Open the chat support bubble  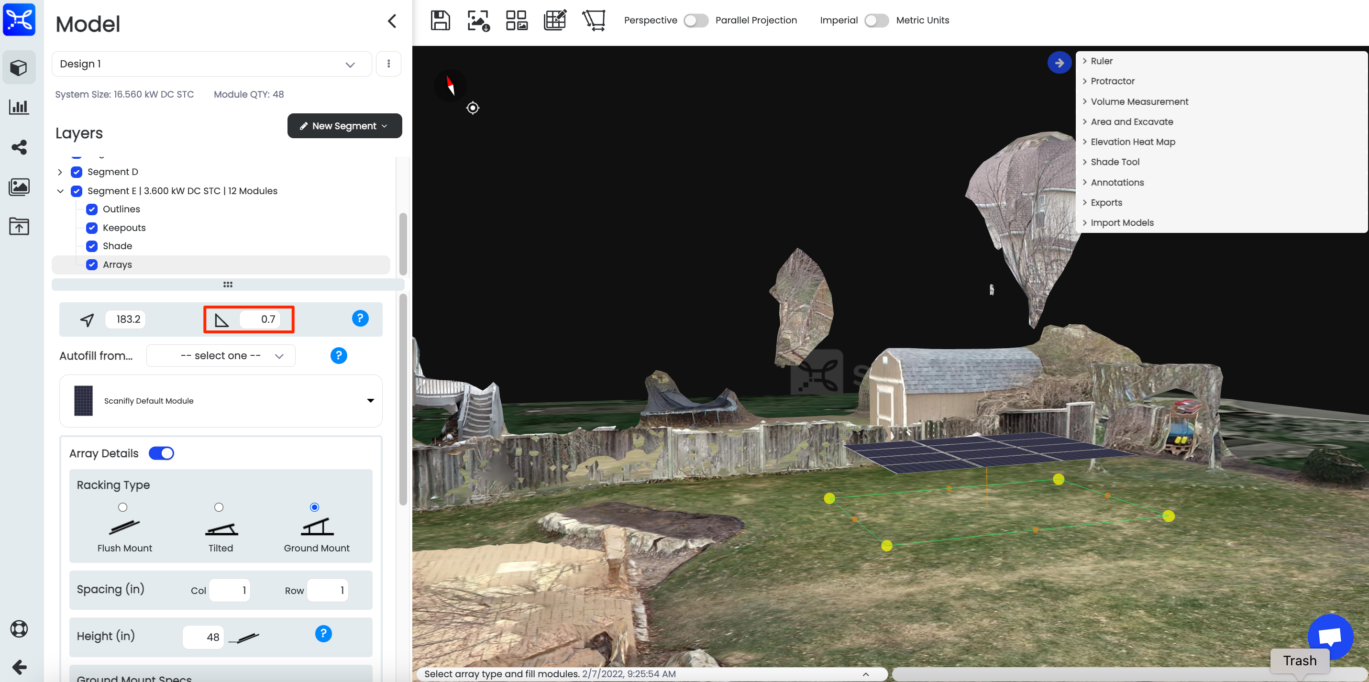[1330, 636]
